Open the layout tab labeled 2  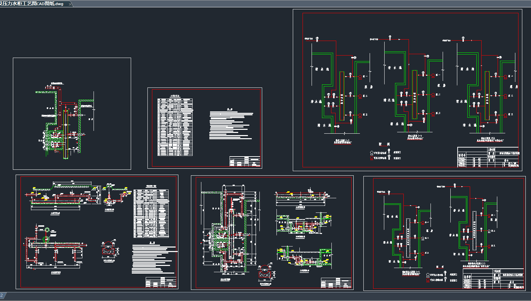coord(2,295)
